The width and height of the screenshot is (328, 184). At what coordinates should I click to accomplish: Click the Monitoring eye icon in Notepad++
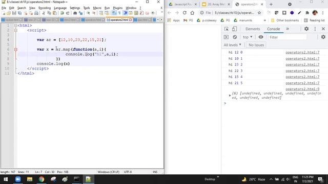153,13
